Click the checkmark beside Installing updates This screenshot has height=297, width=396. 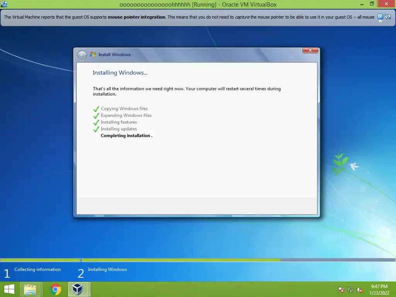96,129
